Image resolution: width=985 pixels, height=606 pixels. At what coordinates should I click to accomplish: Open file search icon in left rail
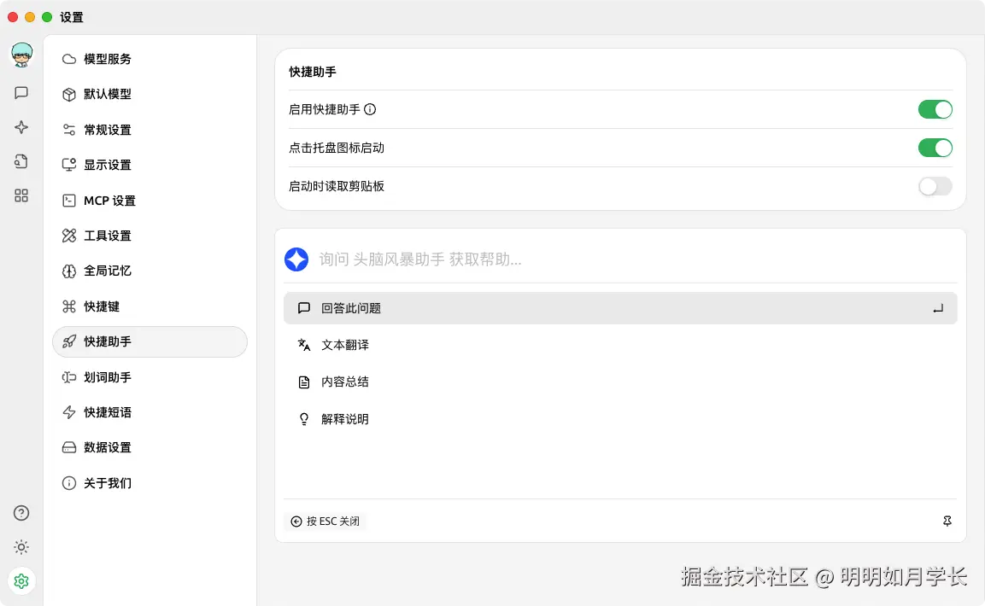pos(21,161)
